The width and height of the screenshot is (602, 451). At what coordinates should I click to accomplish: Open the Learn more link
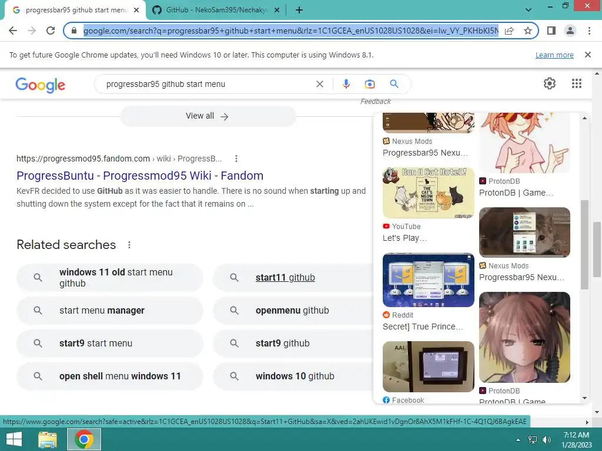(x=554, y=55)
